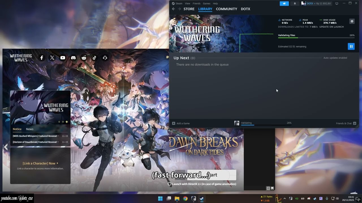Switch to the COMMUNITY tab
Viewport: 362px width, 203px height.
click(x=227, y=9)
